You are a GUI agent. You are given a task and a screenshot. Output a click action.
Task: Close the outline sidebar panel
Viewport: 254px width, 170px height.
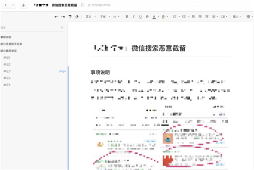pyautogui.click(x=62, y=28)
